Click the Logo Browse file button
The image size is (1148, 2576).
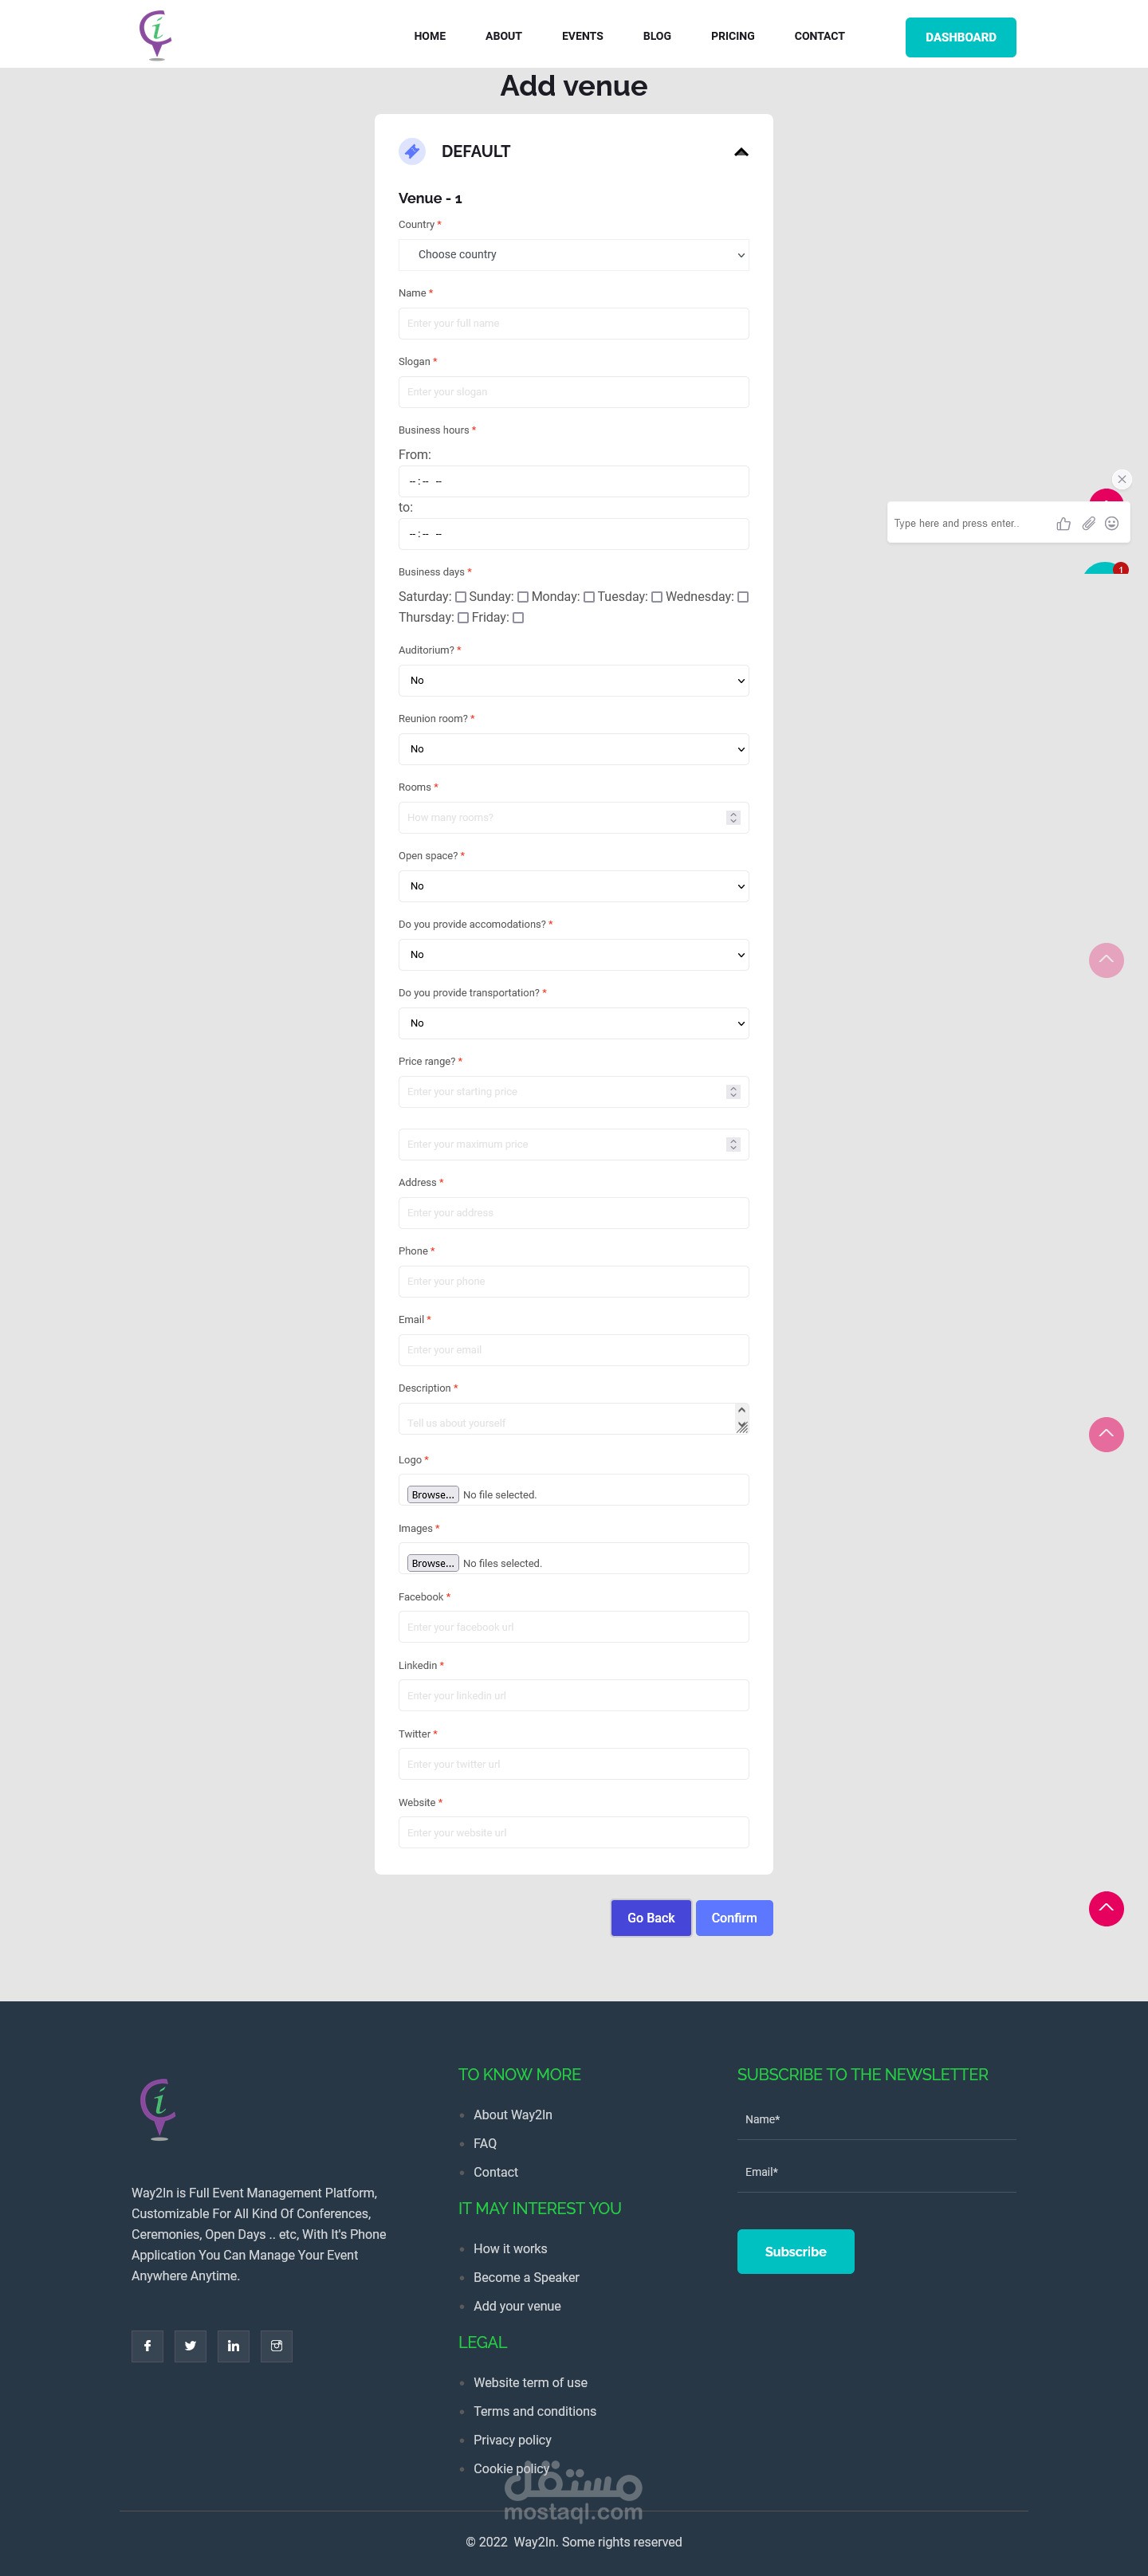coord(432,1495)
